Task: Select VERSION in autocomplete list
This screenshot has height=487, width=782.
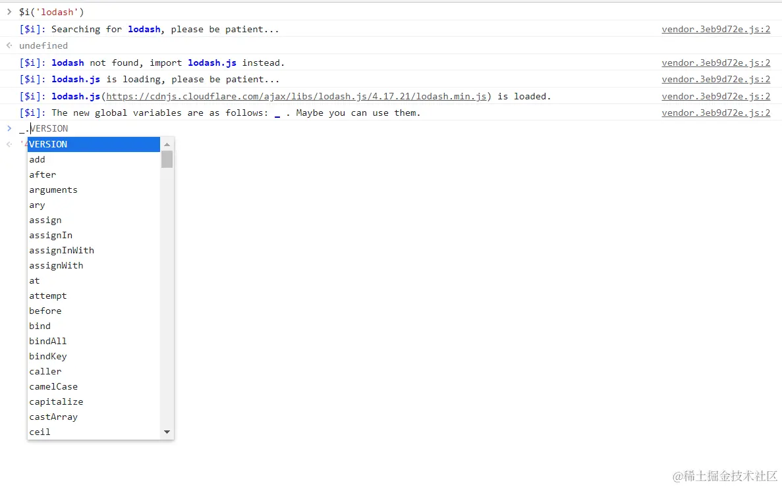Action: 94,144
